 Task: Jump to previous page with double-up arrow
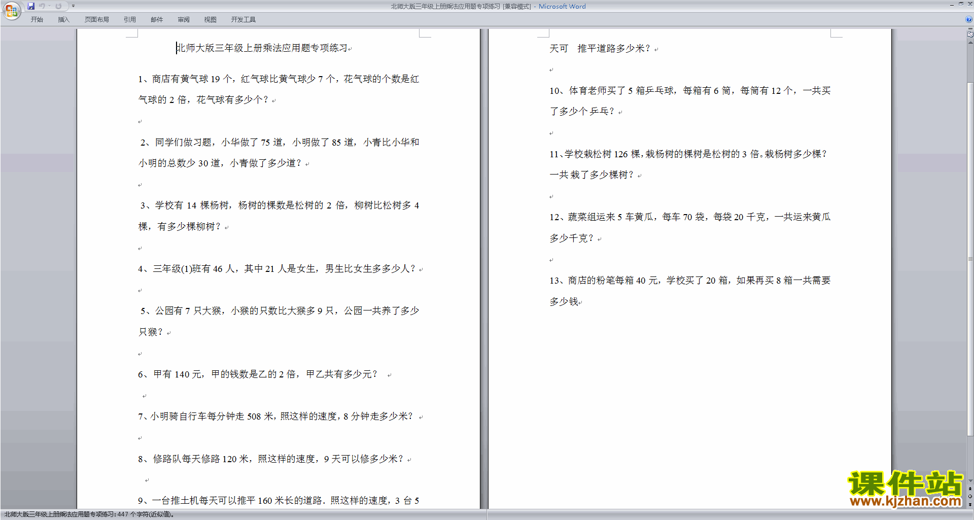[970, 489]
